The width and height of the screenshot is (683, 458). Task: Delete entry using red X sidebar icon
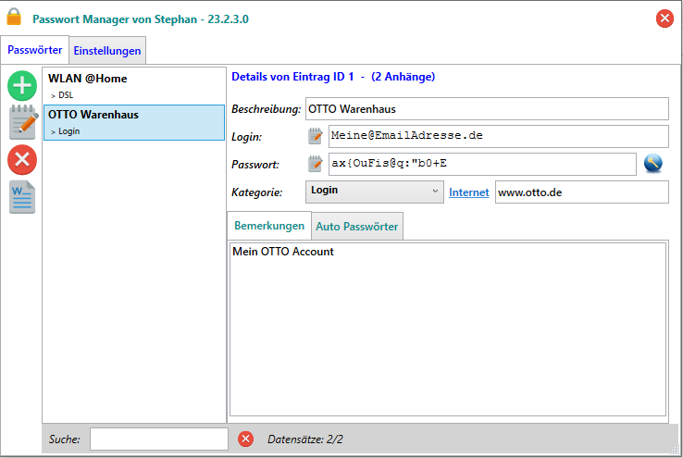(x=22, y=160)
